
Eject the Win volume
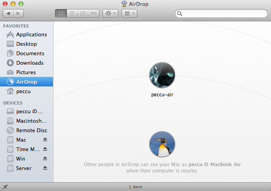(x=45, y=158)
